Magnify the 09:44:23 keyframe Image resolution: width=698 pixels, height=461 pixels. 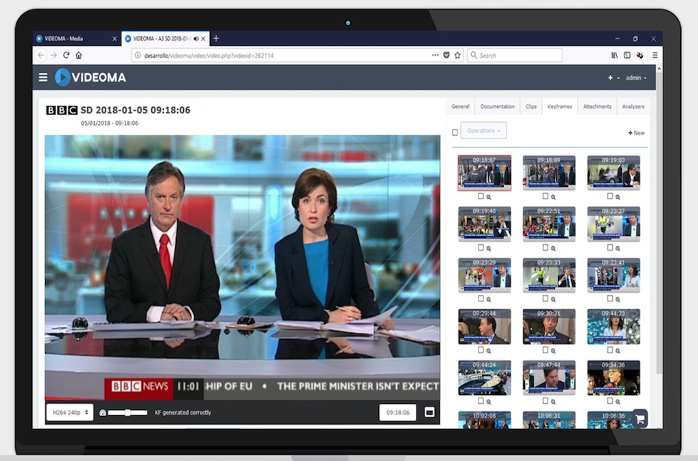pos(618,351)
